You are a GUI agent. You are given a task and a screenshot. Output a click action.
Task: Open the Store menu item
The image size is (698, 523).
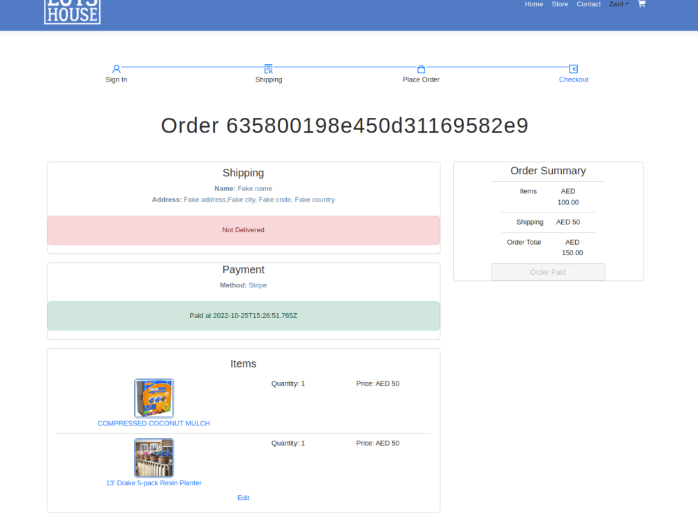pyautogui.click(x=560, y=4)
